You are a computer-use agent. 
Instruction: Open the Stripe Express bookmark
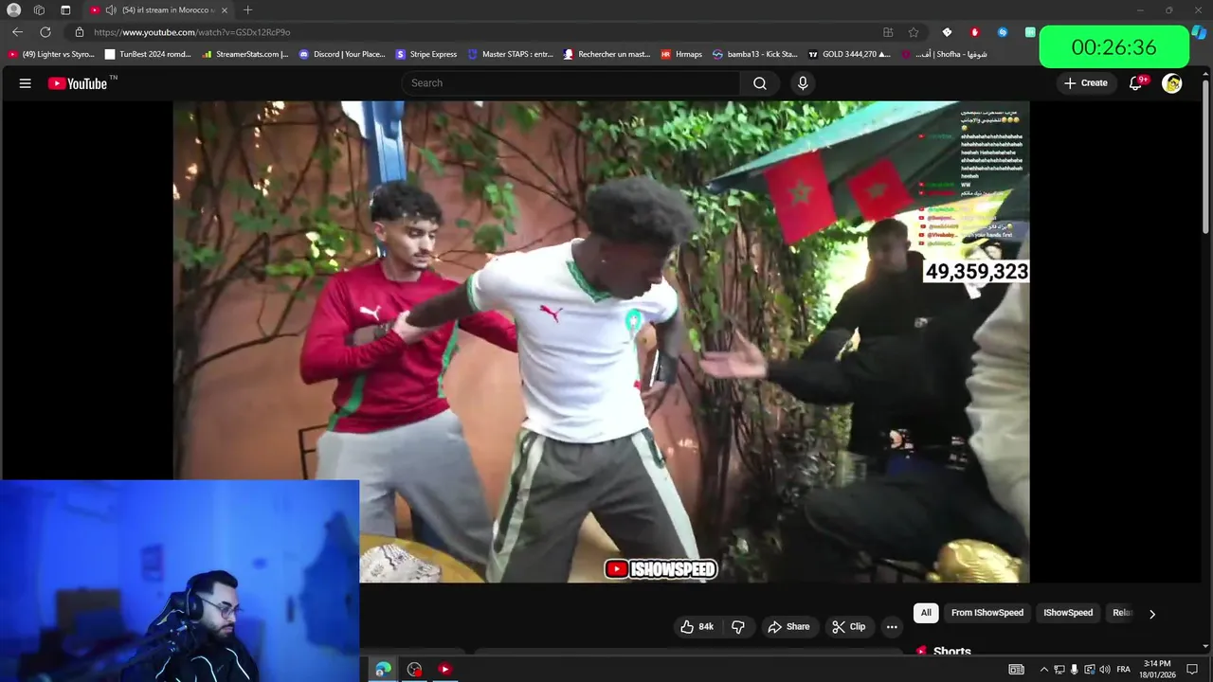click(x=426, y=54)
